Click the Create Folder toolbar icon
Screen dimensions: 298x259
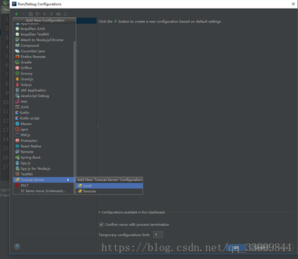point(59,14)
